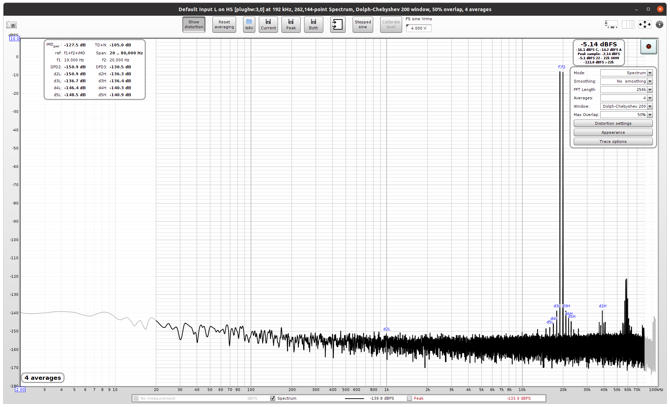
Task: Click the ref value f1+f2+IMD
Action: pyautogui.click(x=74, y=53)
